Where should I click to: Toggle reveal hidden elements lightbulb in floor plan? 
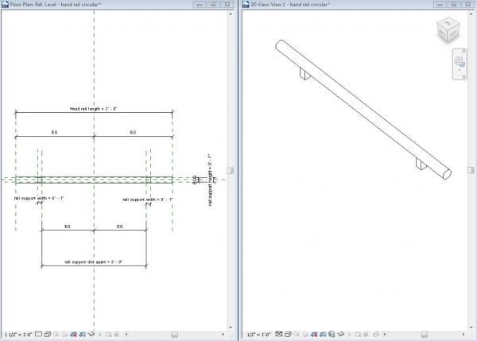click(x=100, y=335)
